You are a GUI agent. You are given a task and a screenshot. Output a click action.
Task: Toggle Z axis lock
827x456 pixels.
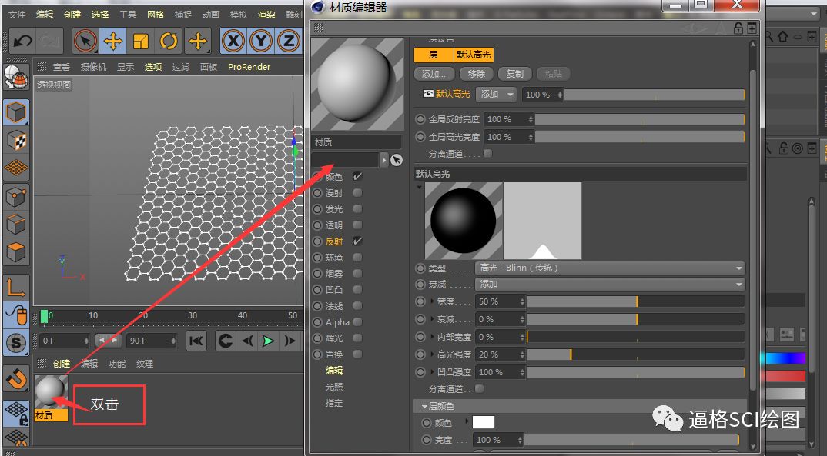289,41
